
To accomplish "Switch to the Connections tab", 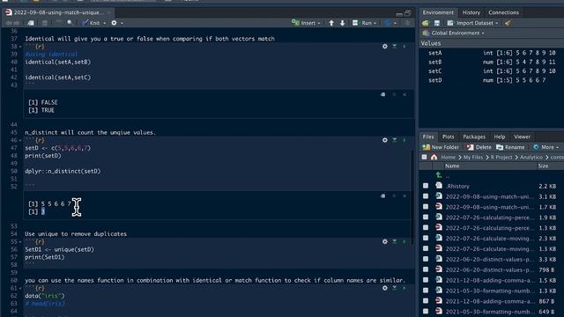I will (x=503, y=12).
